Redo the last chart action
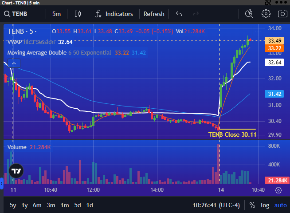This screenshot has width=290, height=213. point(196,14)
